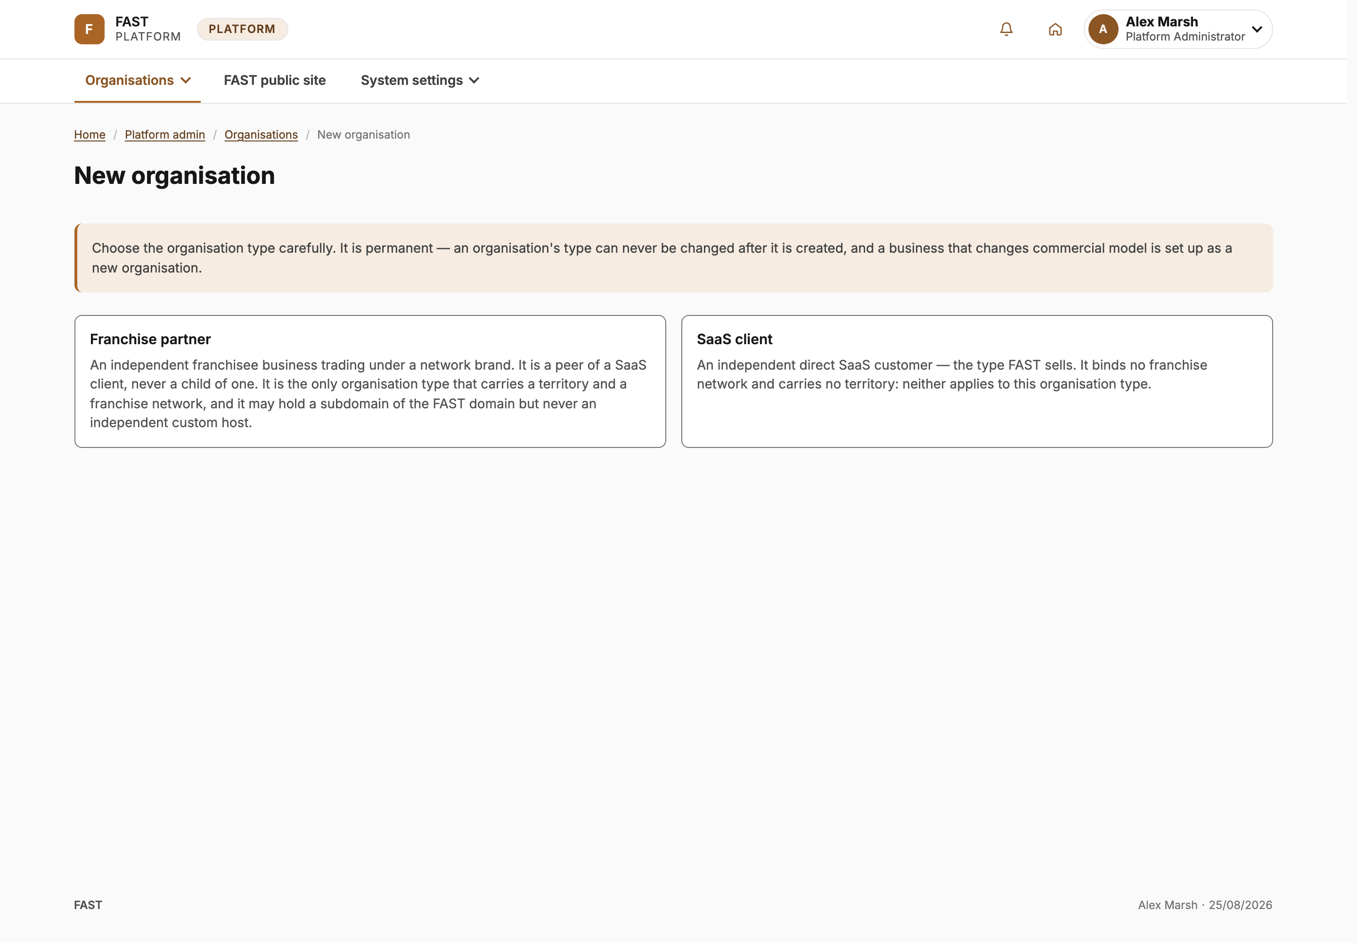Image resolution: width=1357 pixels, height=943 pixels.
Task: Click the New organisation breadcrumb text
Action: point(363,135)
